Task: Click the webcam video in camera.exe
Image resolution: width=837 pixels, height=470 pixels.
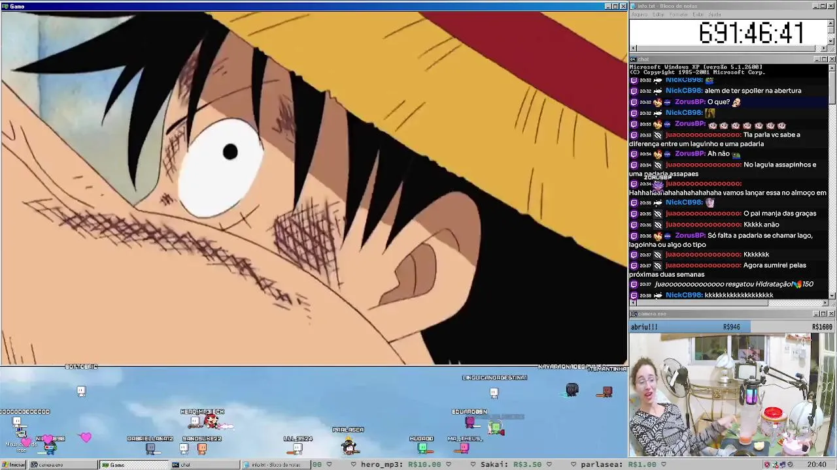Action: click(x=732, y=395)
